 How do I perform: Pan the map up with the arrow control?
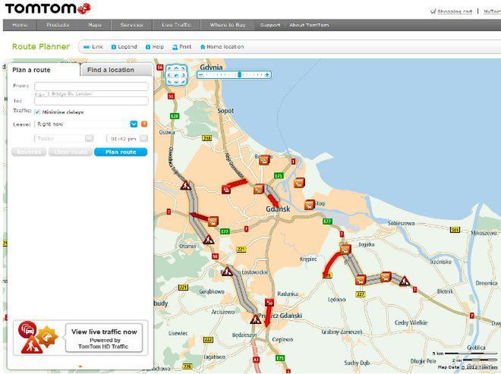click(x=176, y=68)
